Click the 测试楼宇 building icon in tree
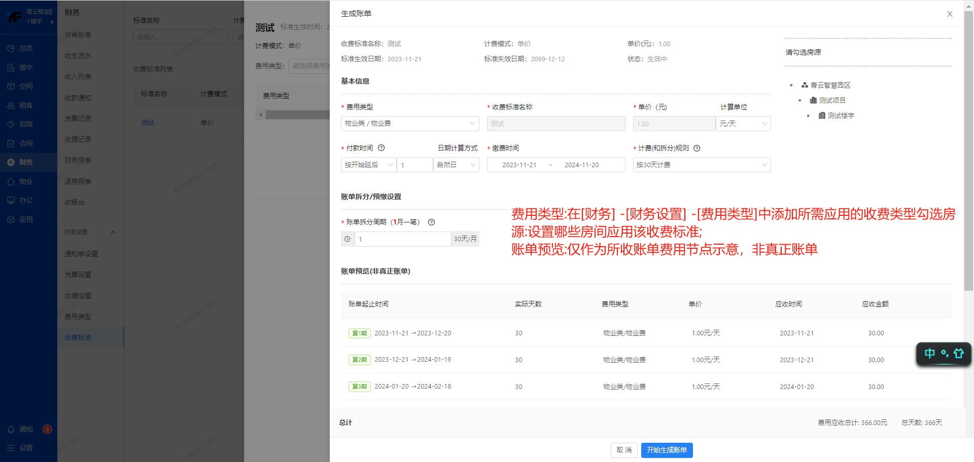The height and width of the screenshot is (462, 974). (x=822, y=115)
